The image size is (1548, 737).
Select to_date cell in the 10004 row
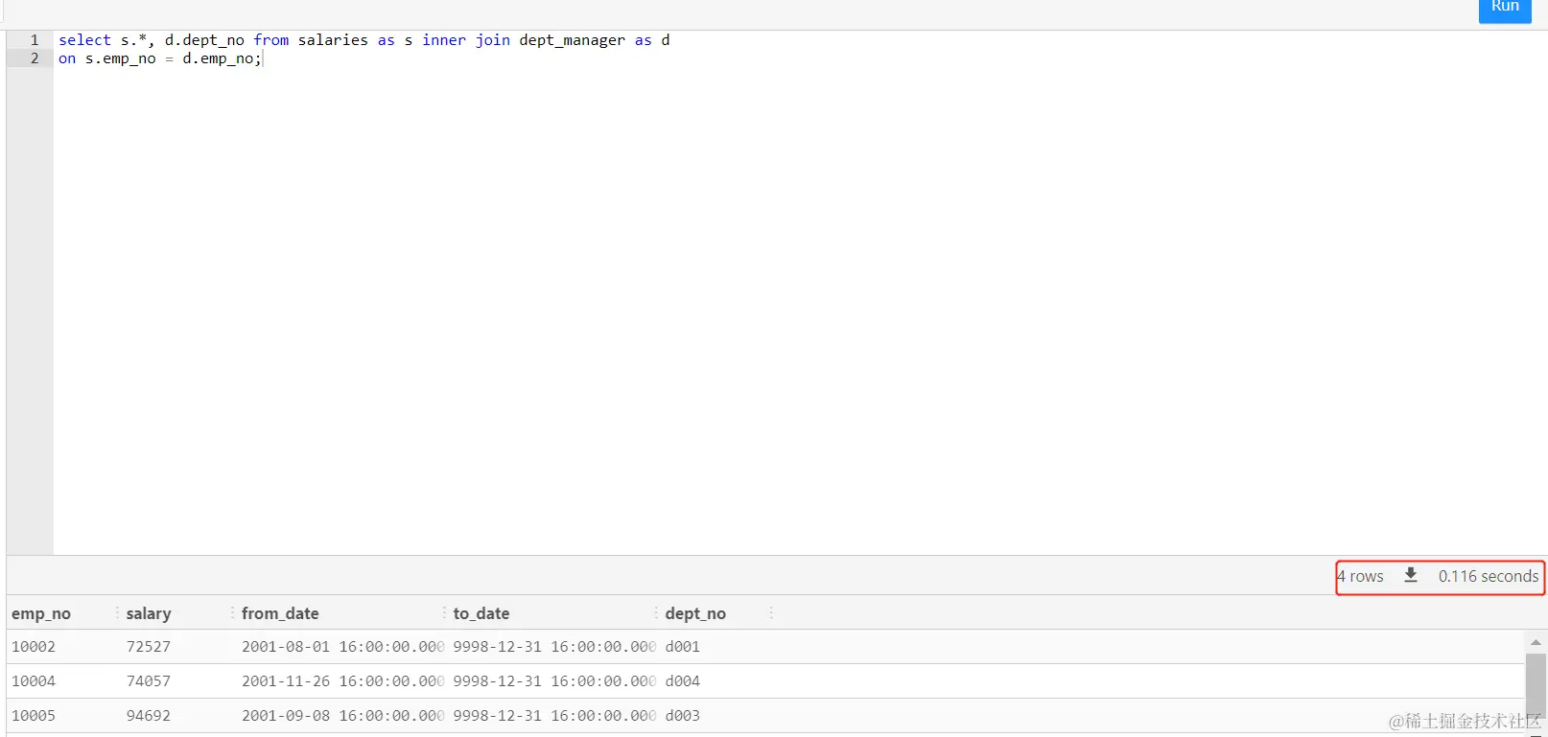pyautogui.click(x=554, y=681)
